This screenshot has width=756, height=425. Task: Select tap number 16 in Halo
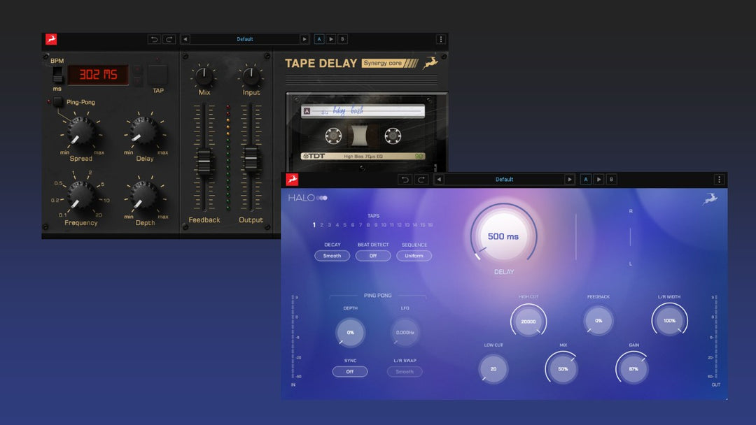pyautogui.click(x=430, y=225)
